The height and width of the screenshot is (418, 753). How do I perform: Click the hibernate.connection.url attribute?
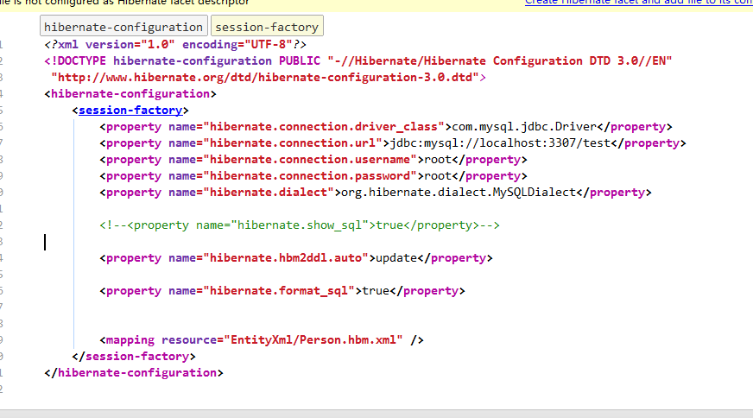pos(293,143)
